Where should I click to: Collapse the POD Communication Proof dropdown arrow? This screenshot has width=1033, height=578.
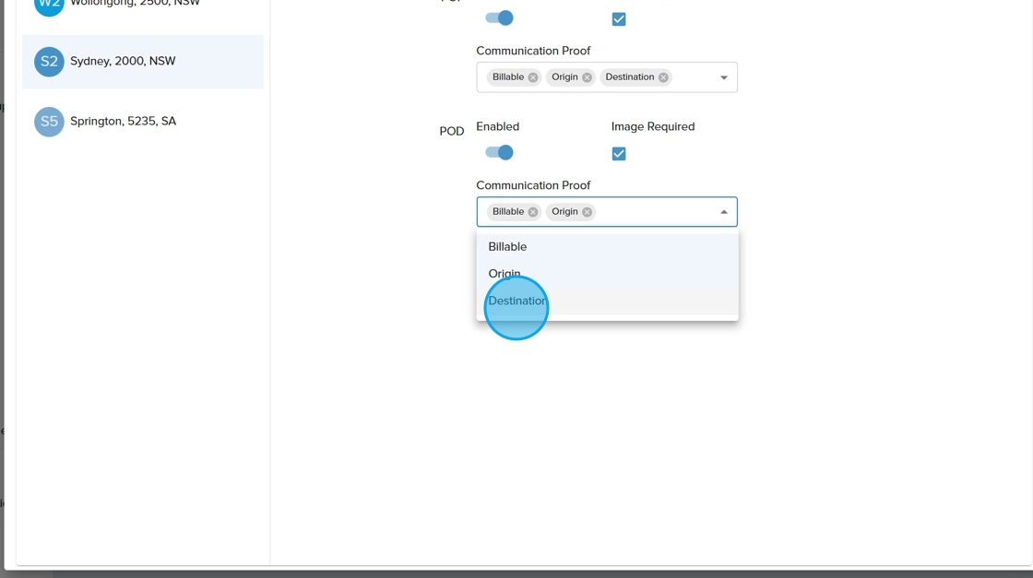point(724,212)
